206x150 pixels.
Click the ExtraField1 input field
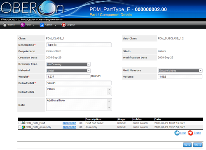pyautogui.click(x=79, y=83)
